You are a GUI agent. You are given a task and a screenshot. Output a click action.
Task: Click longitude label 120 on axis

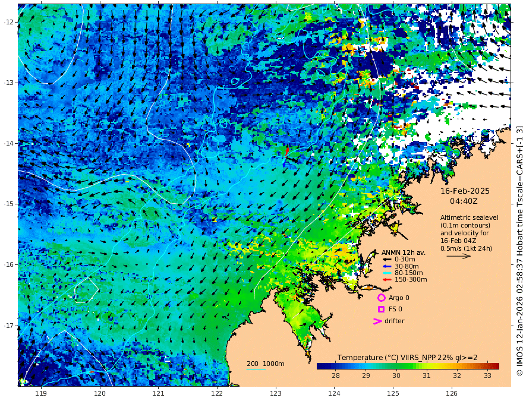tap(100, 393)
